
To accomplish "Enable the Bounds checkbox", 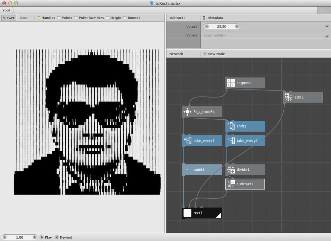I will [x=125, y=18].
